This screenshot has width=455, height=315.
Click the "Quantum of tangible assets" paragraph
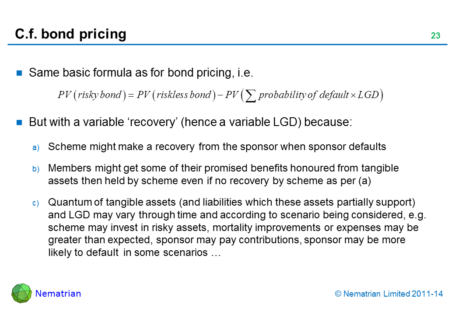coord(236,227)
